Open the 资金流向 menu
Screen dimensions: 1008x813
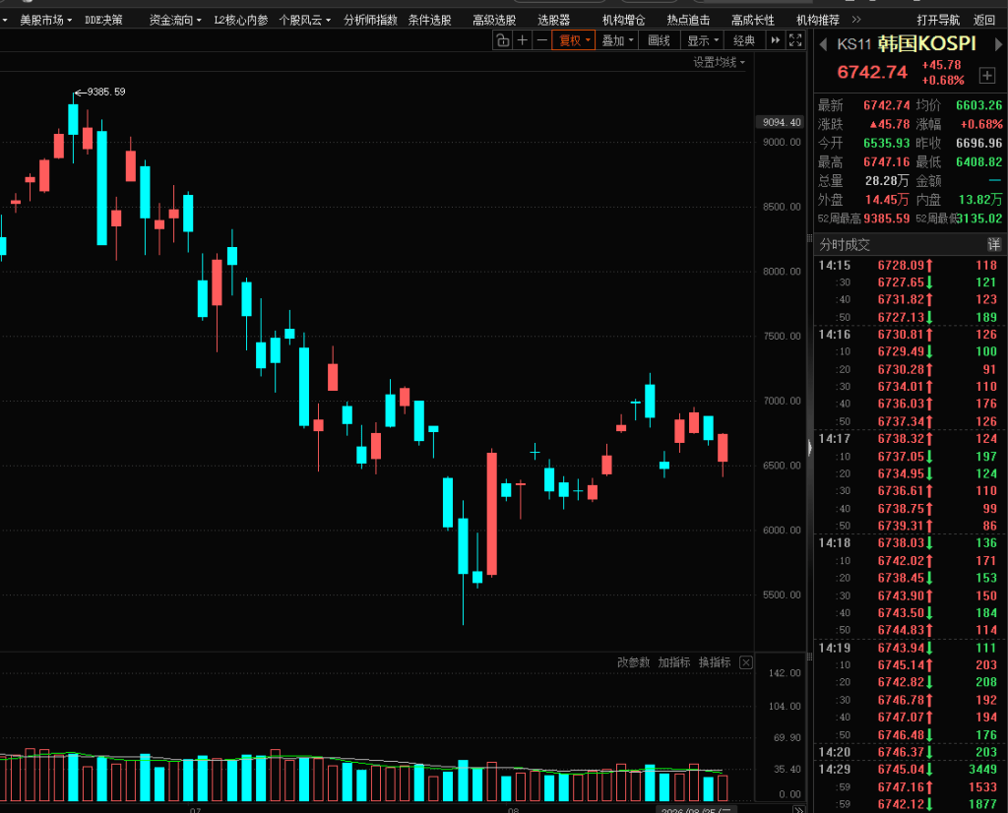coord(175,20)
